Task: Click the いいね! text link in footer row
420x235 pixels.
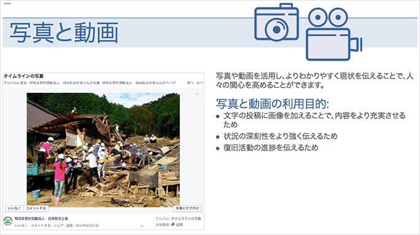Action: coord(20,225)
